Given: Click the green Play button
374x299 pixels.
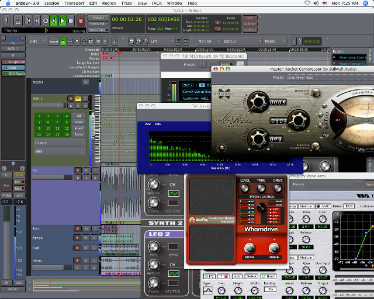Looking at the screenshot, I should (x=63, y=21).
